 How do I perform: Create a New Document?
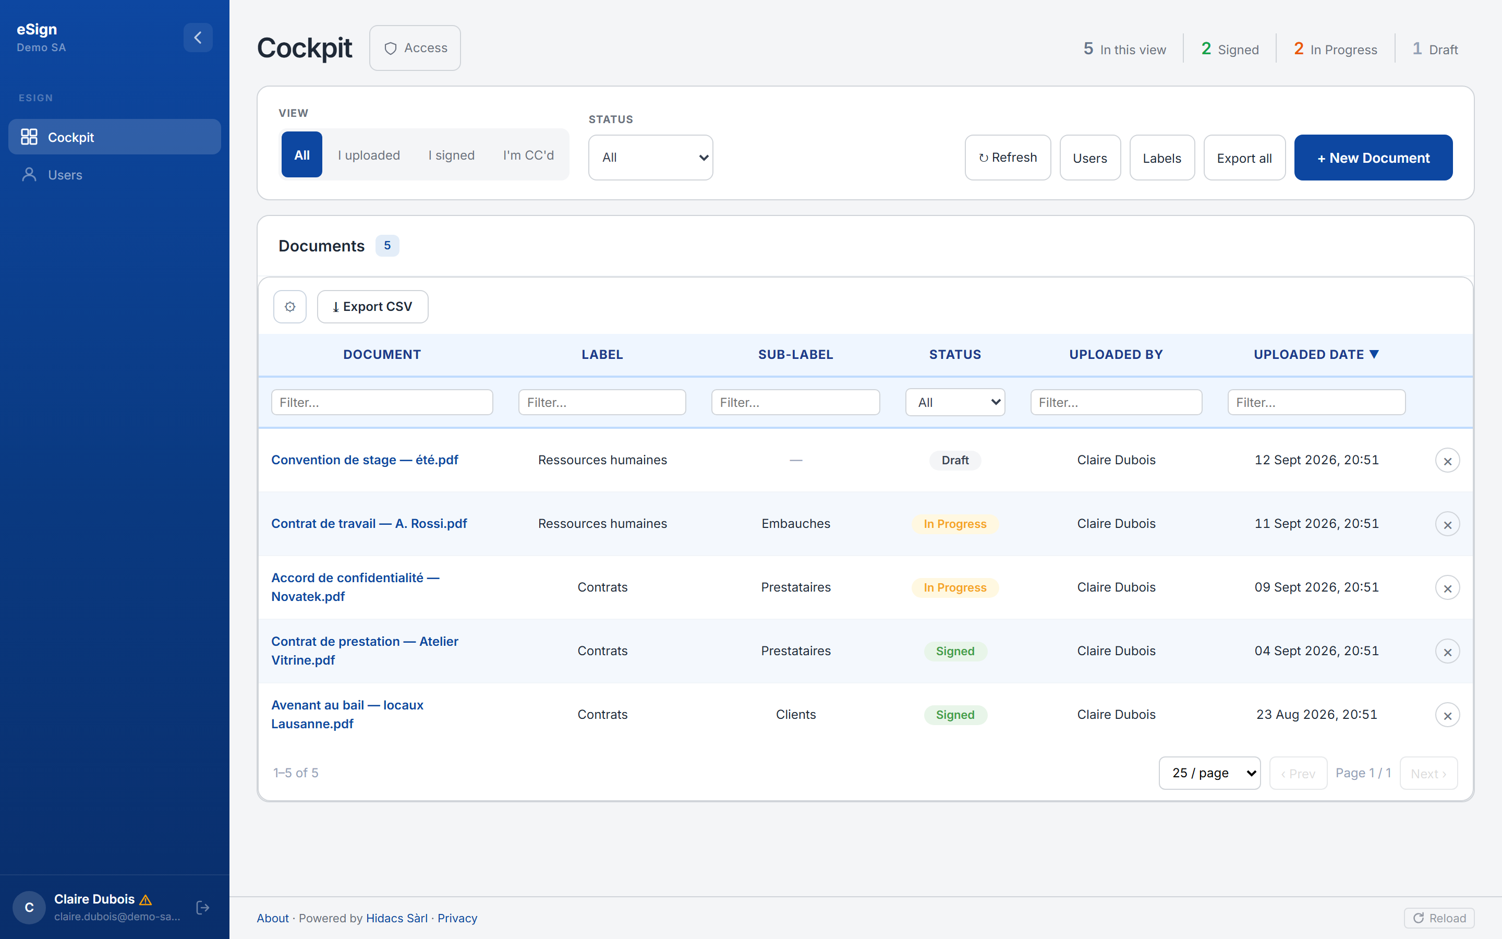1373,158
